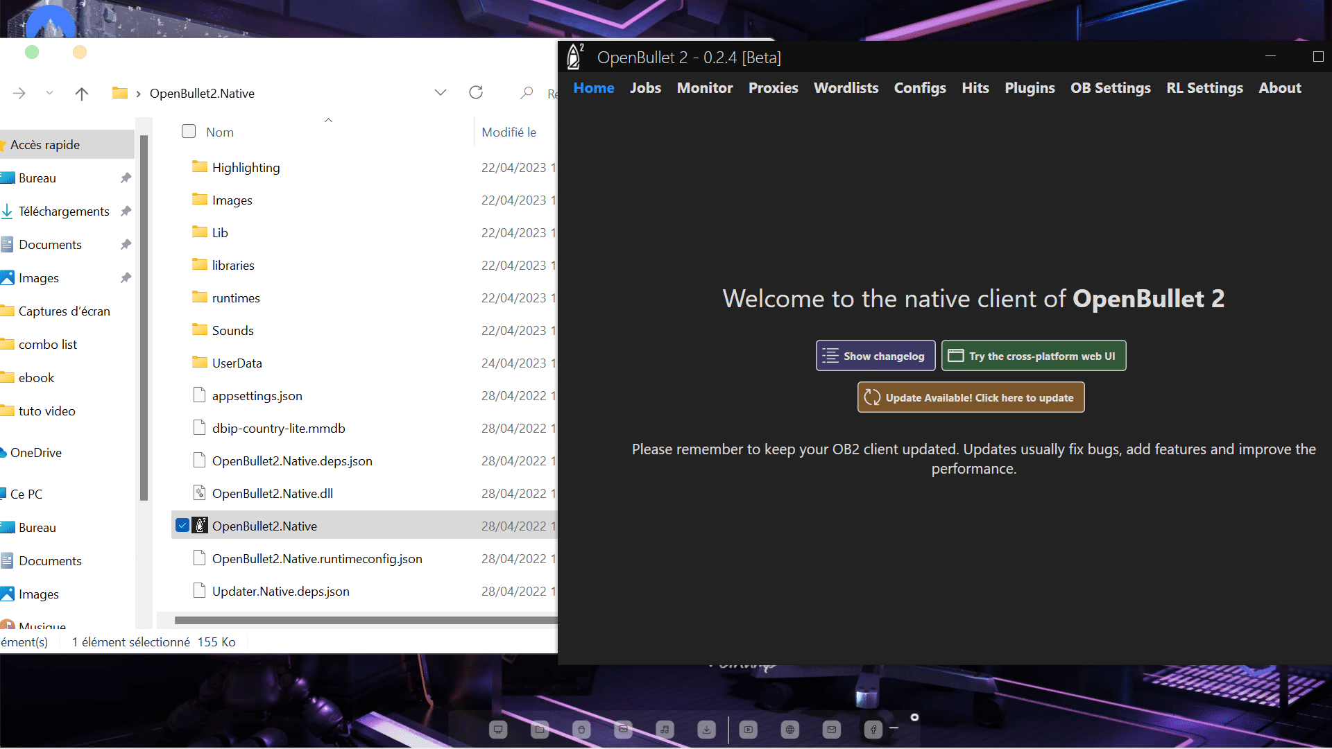Open the music dock icon
This screenshot has height=749, width=1332.
click(x=665, y=729)
